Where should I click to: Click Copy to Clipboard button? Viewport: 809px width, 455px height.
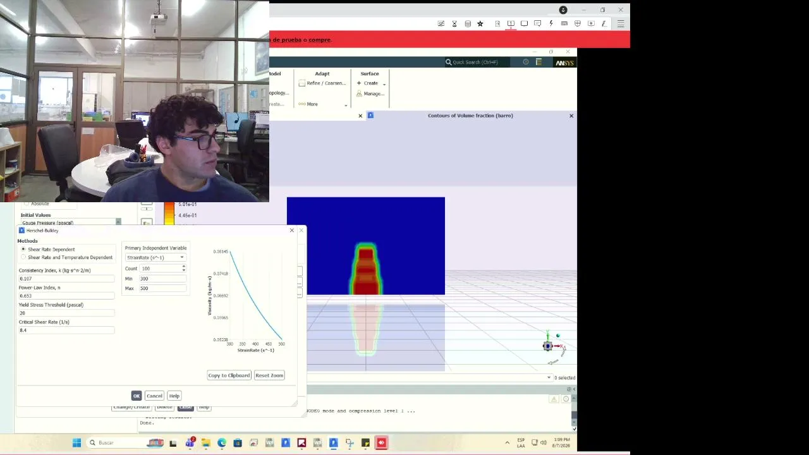[229, 375]
